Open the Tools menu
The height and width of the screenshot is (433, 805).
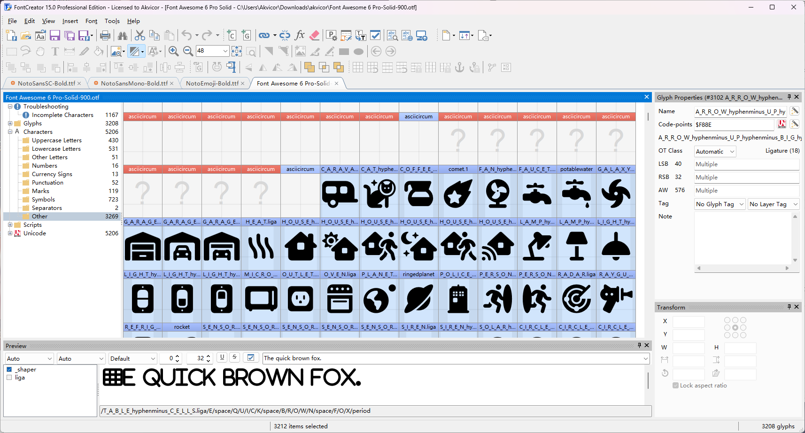[x=112, y=21]
